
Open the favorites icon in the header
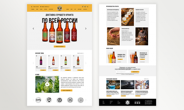(83, 7)
